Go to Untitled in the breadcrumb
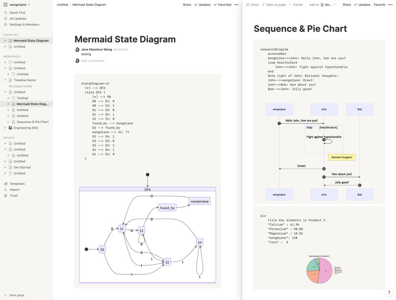396x300 pixels. (x=62, y=5)
